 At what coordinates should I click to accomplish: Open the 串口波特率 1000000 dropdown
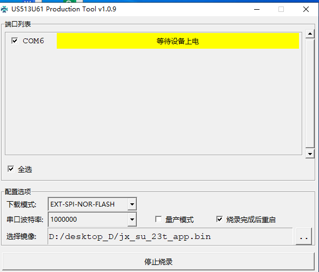click(132, 220)
